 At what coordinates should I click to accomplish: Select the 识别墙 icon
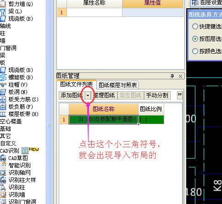[3, 195]
